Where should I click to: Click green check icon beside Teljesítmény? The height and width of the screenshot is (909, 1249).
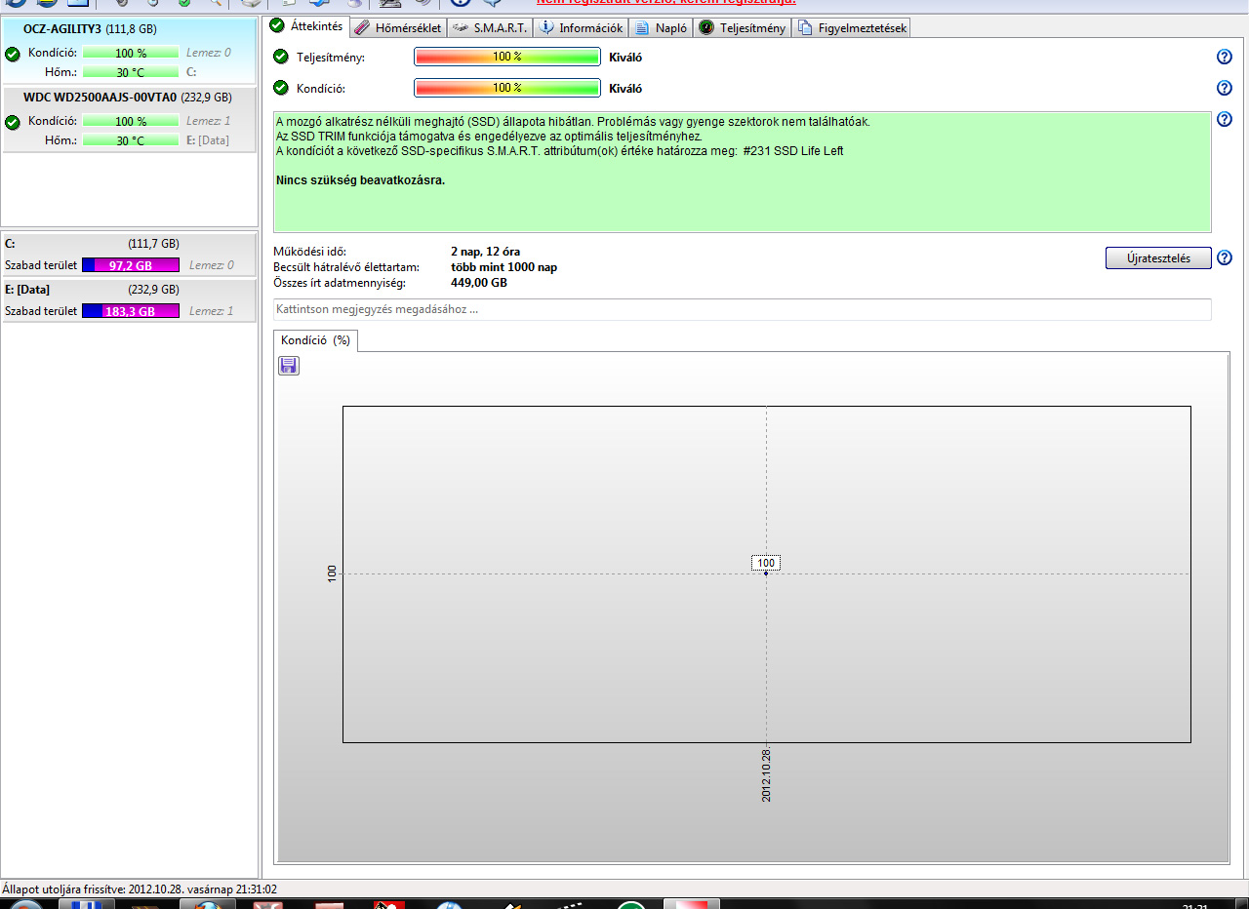(x=281, y=57)
